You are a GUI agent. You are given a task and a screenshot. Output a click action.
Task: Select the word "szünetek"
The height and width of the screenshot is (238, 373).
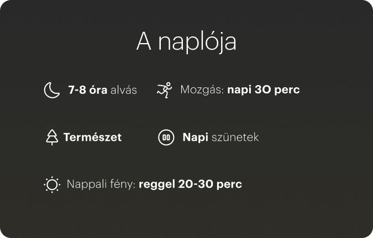(235, 137)
